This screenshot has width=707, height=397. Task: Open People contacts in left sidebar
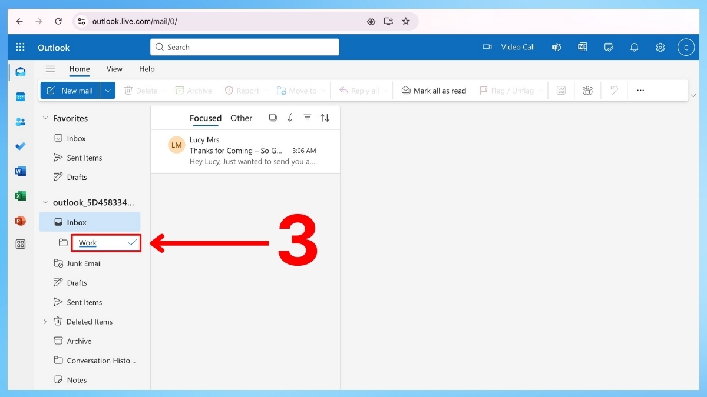point(21,122)
